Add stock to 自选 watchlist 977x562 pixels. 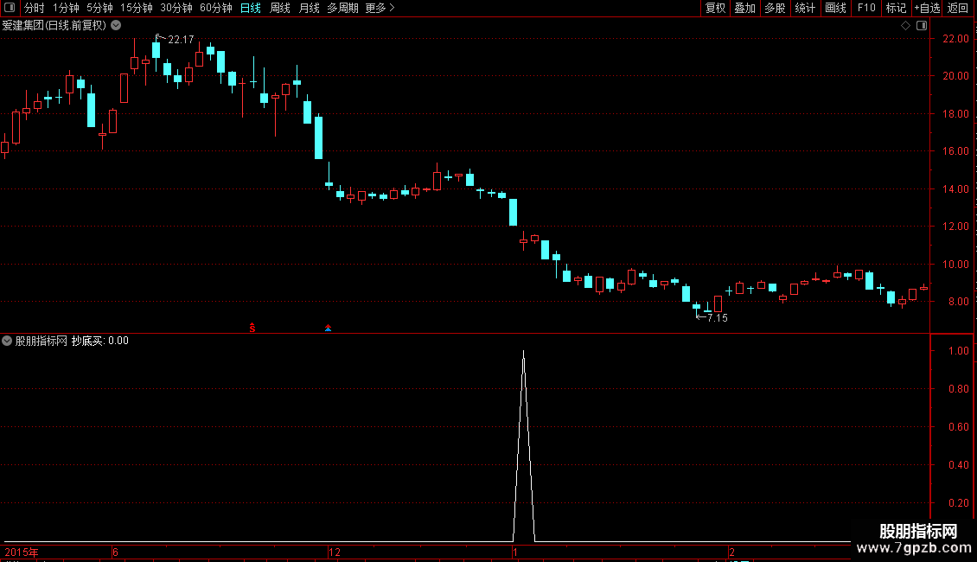[927, 8]
